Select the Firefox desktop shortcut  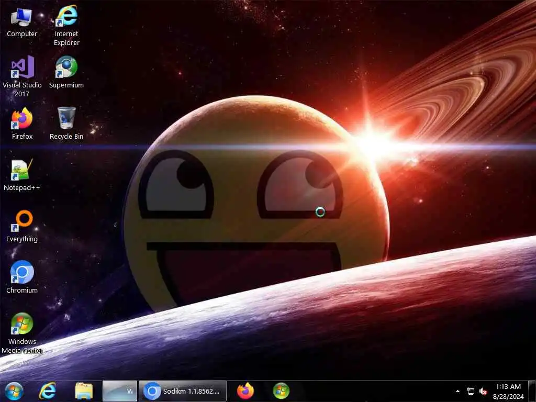(22, 124)
